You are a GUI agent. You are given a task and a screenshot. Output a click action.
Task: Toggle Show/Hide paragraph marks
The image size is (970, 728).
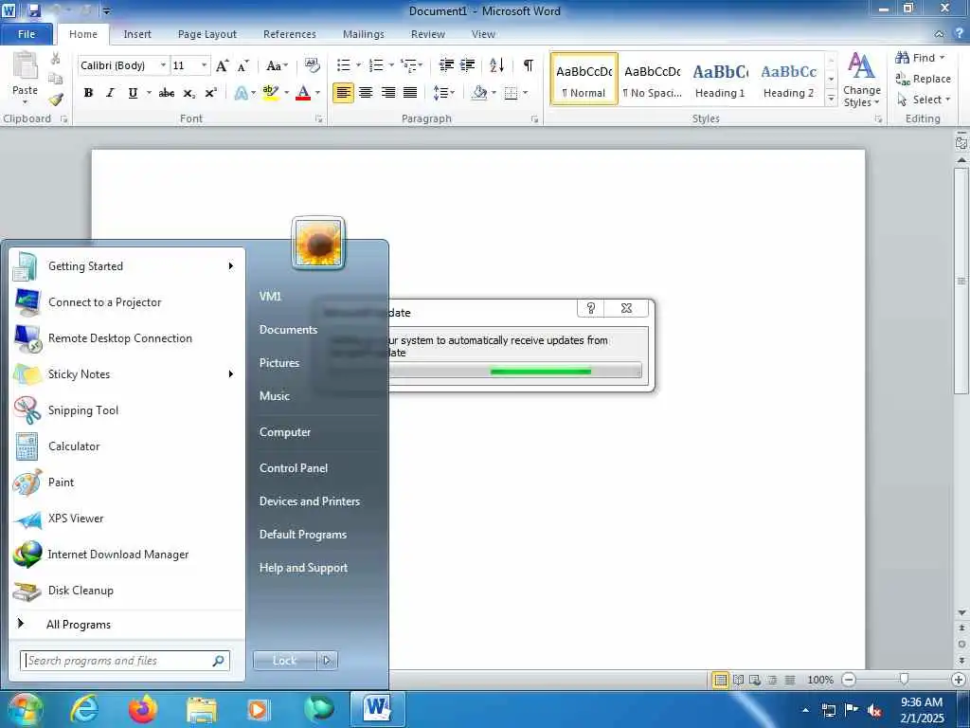529,65
